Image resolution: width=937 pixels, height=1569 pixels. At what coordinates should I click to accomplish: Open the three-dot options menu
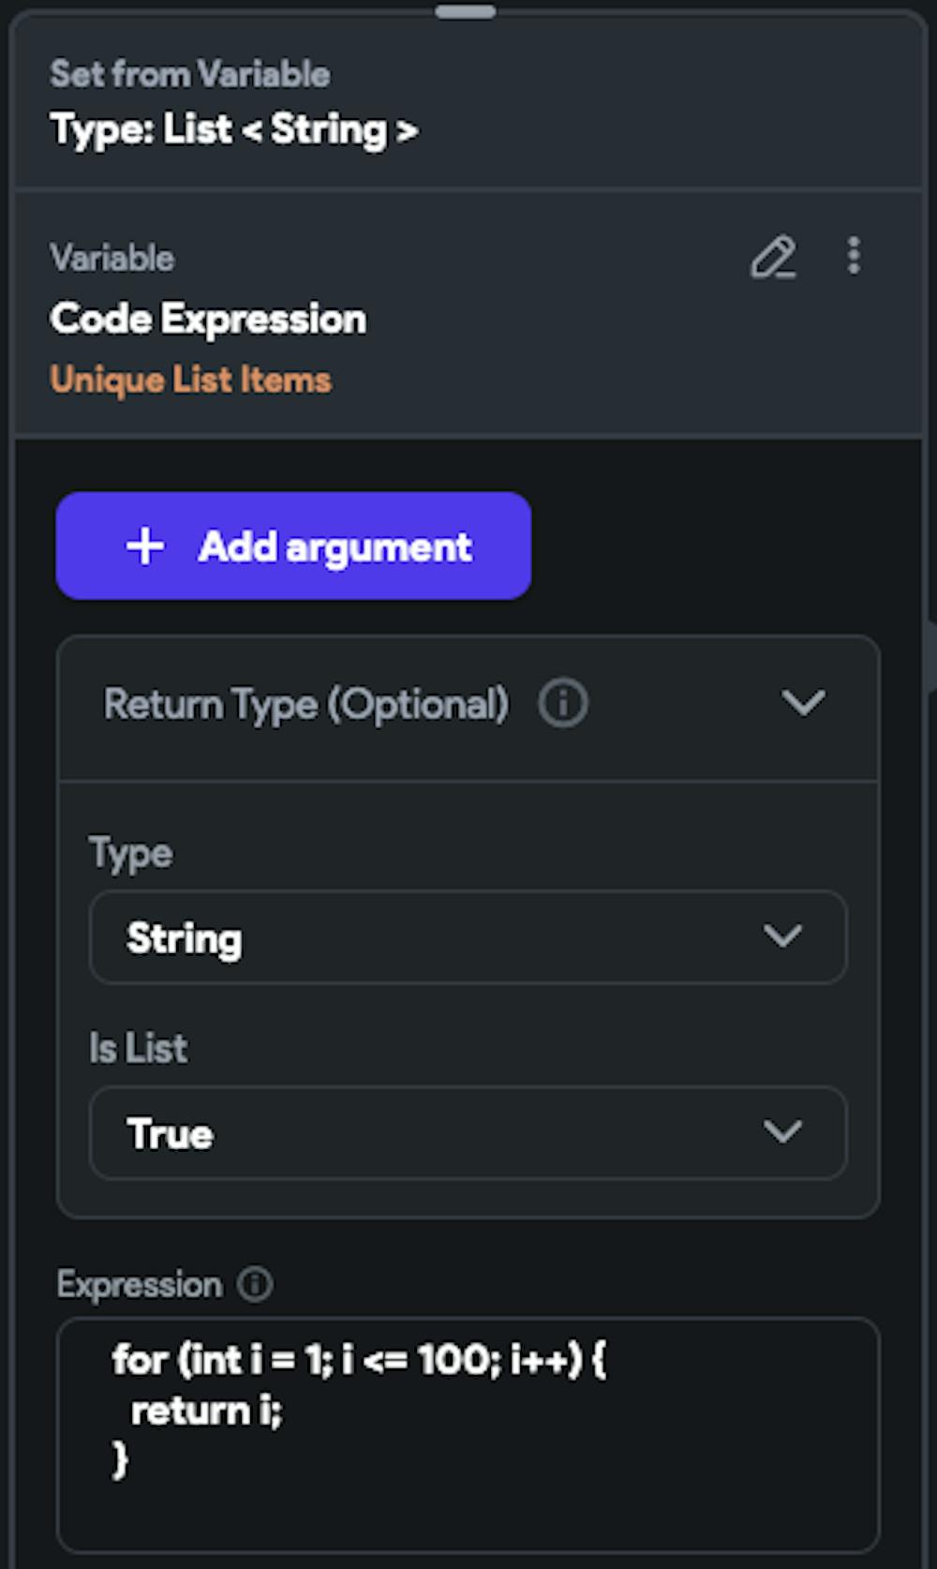(854, 256)
